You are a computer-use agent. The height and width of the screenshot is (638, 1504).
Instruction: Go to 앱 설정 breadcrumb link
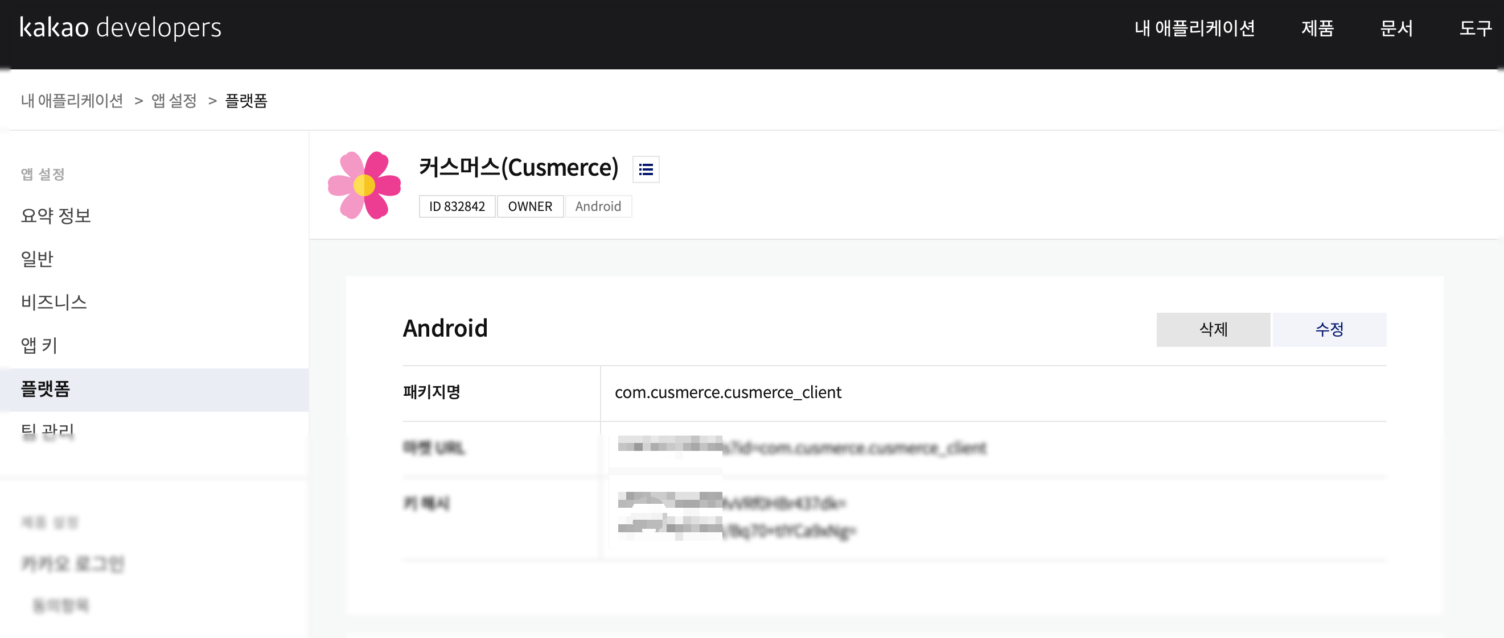(174, 100)
